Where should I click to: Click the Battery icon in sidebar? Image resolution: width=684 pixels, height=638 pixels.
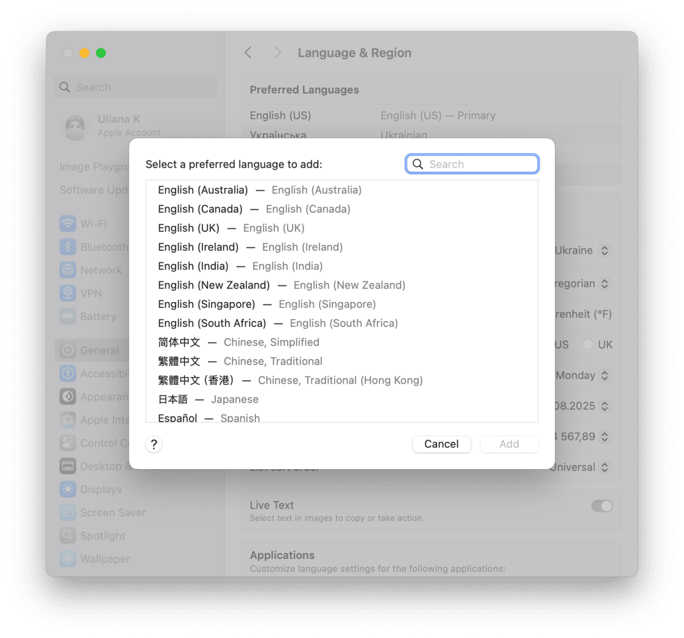tap(68, 316)
